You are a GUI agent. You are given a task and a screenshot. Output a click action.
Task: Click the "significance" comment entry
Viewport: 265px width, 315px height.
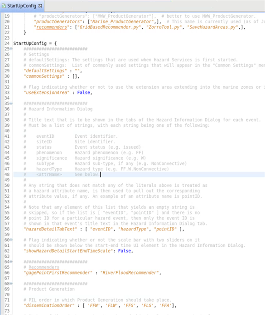click(52, 158)
